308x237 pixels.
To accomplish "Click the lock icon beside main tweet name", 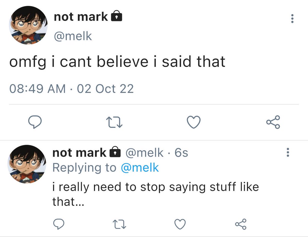I will pyautogui.click(x=116, y=17).
